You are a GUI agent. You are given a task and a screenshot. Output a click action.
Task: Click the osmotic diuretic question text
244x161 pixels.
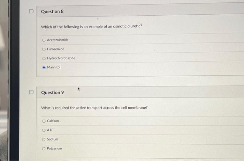click(91, 26)
